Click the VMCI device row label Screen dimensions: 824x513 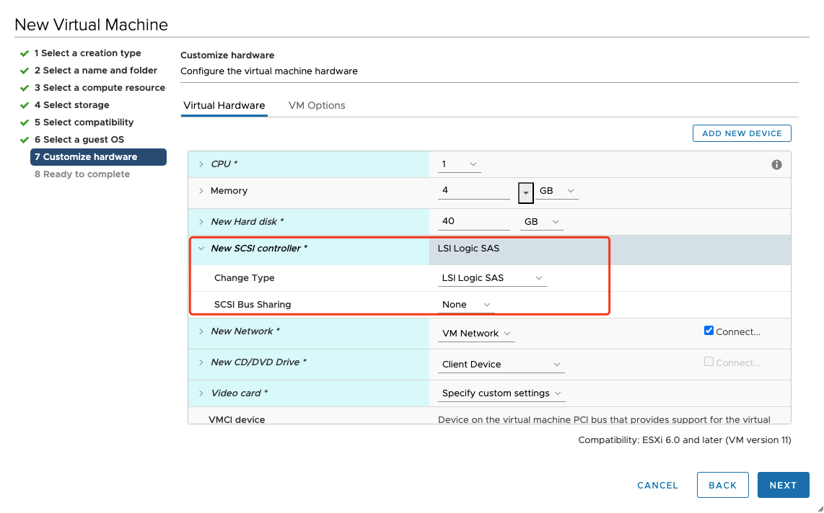(237, 419)
